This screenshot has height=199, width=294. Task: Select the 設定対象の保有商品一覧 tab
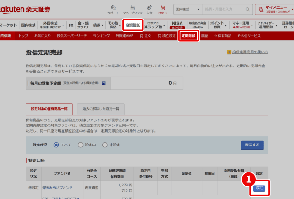49,109
